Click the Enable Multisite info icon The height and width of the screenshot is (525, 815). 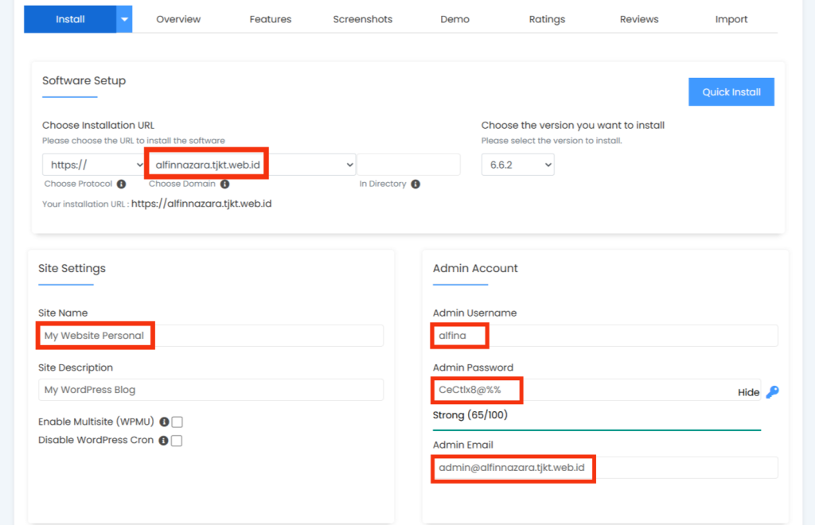164,422
